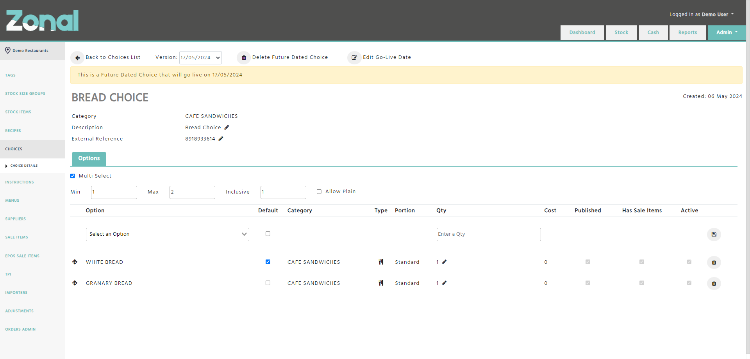Click the WHITE BREAD option name
Image resolution: width=750 pixels, height=359 pixels.
pos(104,262)
